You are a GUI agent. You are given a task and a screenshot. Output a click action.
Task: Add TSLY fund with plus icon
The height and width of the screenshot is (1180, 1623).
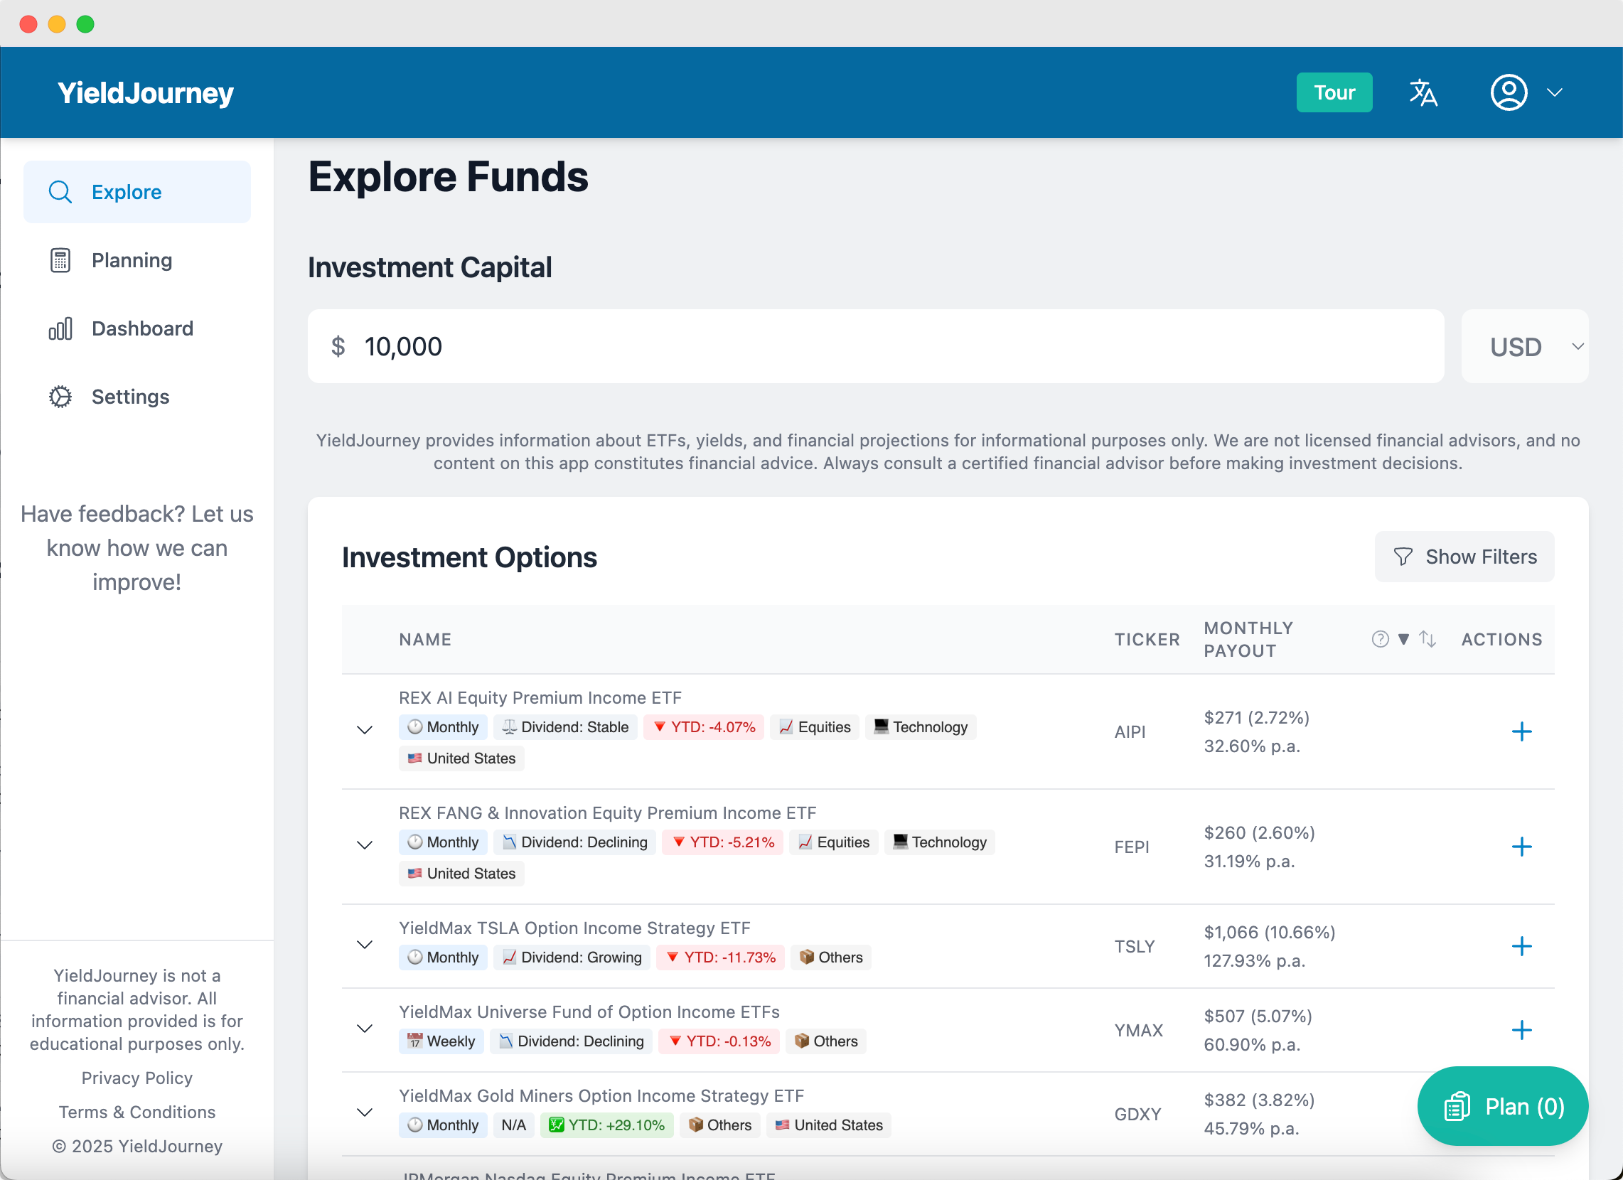(x=1521, y=946)
